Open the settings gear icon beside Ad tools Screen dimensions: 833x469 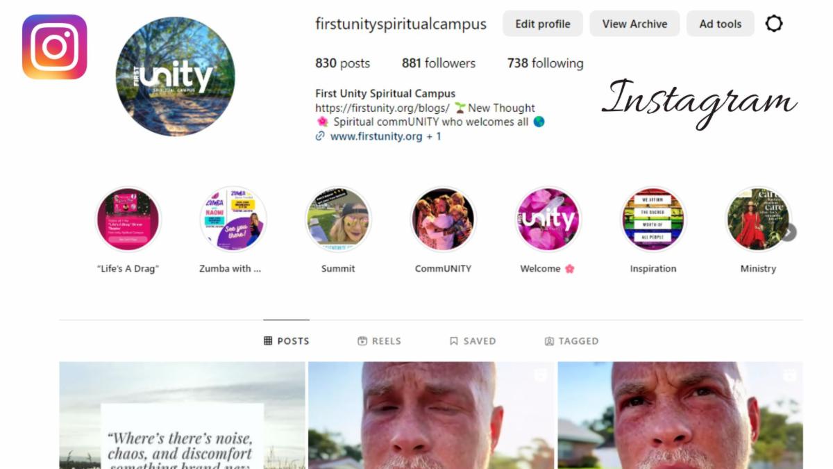click(774, 24)
